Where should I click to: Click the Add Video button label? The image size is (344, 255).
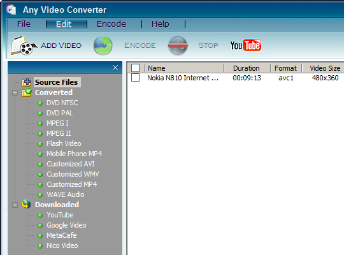pos(61,45)
